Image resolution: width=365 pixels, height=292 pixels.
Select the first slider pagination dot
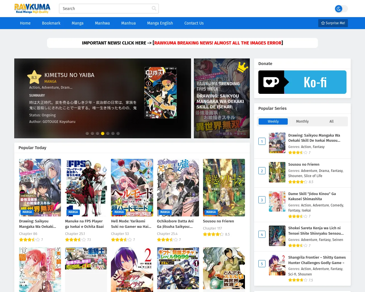[87, 133]
